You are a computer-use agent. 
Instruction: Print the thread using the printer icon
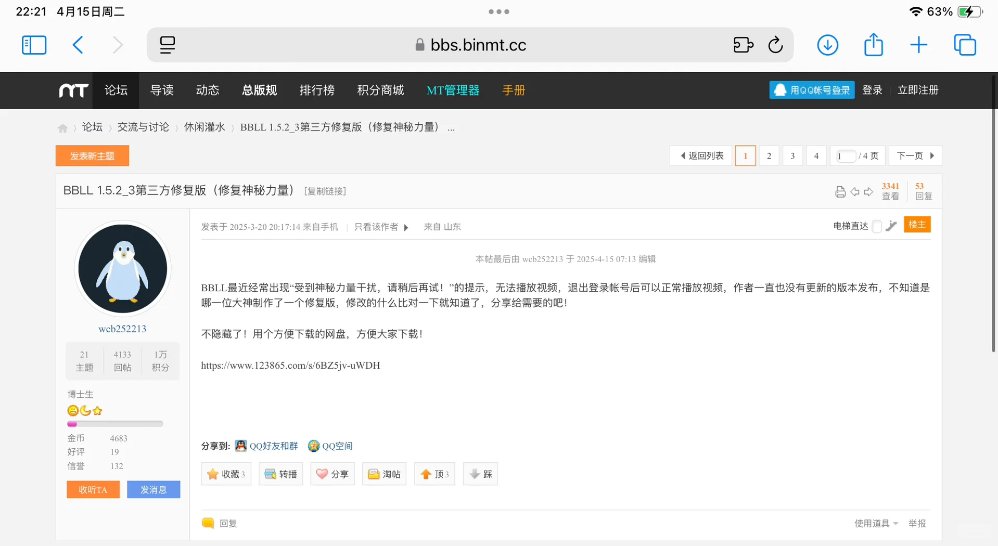[x=840, y=191]
